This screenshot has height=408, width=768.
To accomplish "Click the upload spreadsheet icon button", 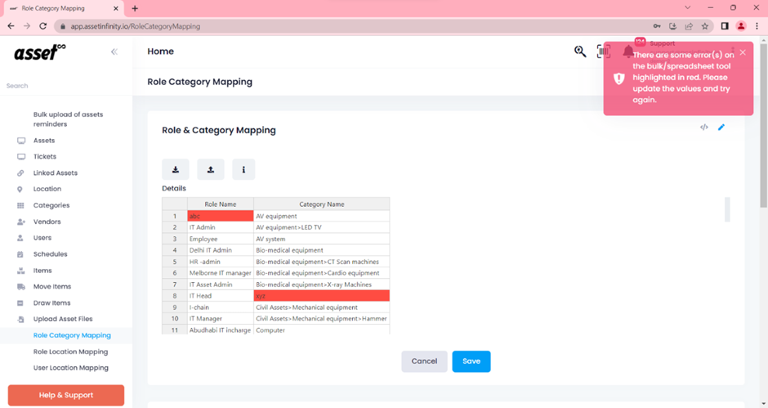I will click(210, 169).
